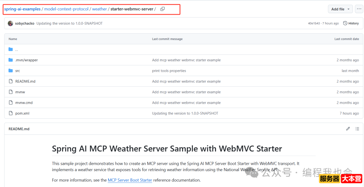Click the Last commit message column header
The width and height of the screenshot is (364, 187).
point(167,39)
